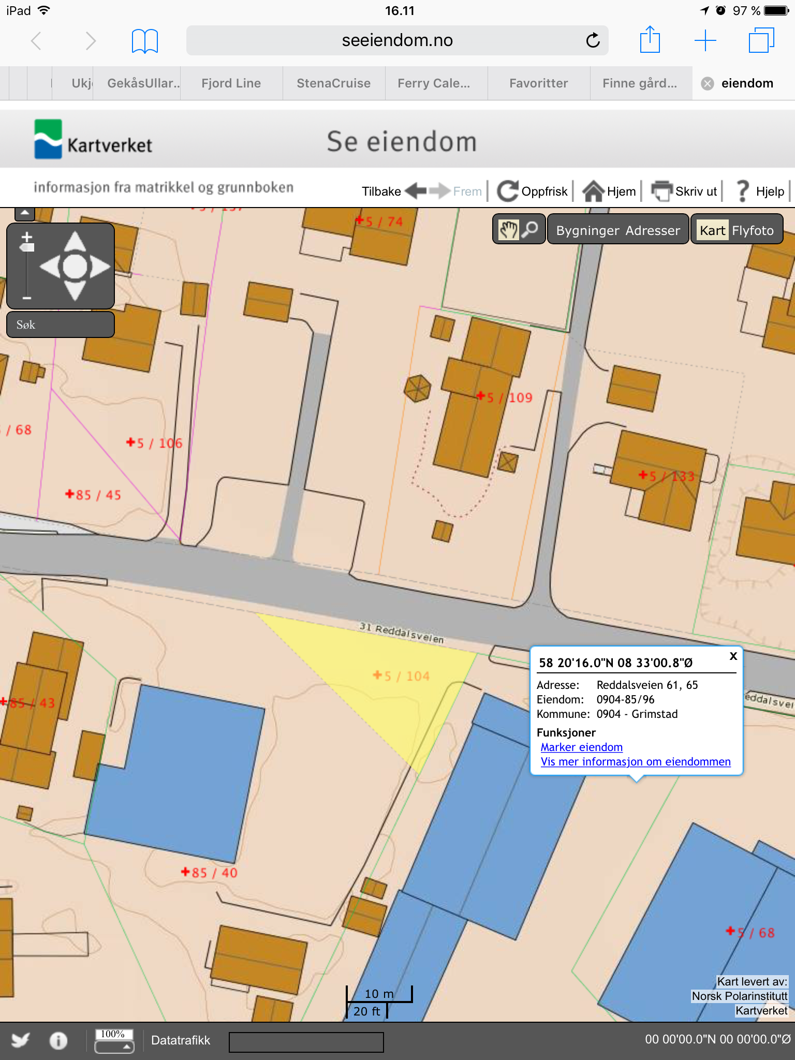The width and height of the screenshot is (795, 1060).
Task: Expand the Søk search panel
Action: click(60, 325)
